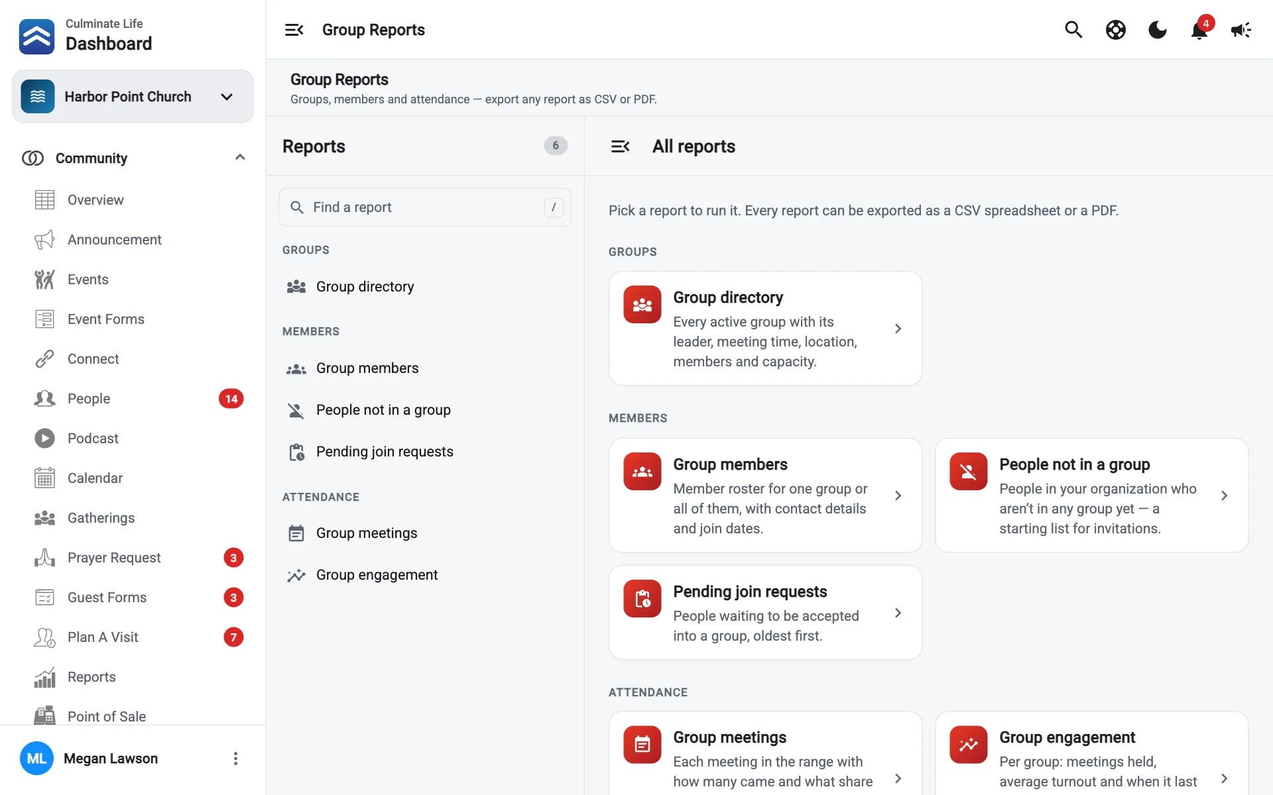Screen dimensions: 1273x795
Task: Open the Group members card title
Action: (x=730, y=464)
